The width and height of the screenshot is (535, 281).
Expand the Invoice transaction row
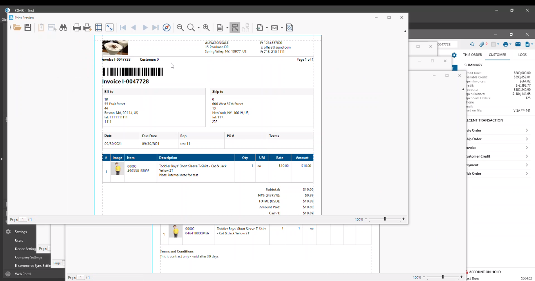point(527,148)
